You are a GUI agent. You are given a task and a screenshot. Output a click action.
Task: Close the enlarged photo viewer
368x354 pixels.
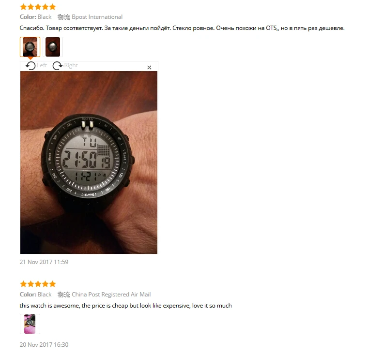149,68
